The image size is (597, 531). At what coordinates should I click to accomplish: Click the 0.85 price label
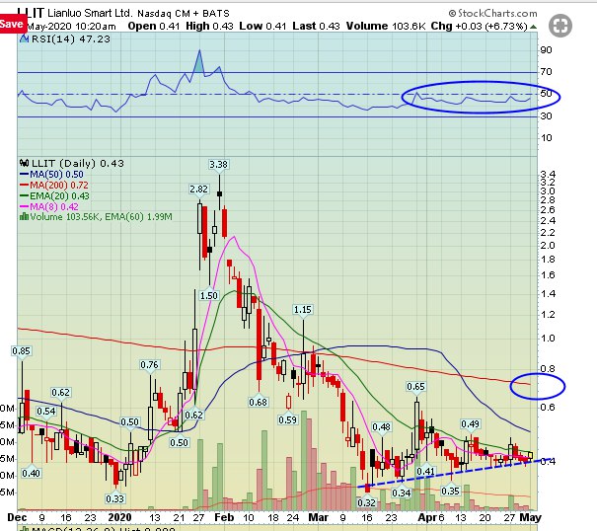click(21, 350)
